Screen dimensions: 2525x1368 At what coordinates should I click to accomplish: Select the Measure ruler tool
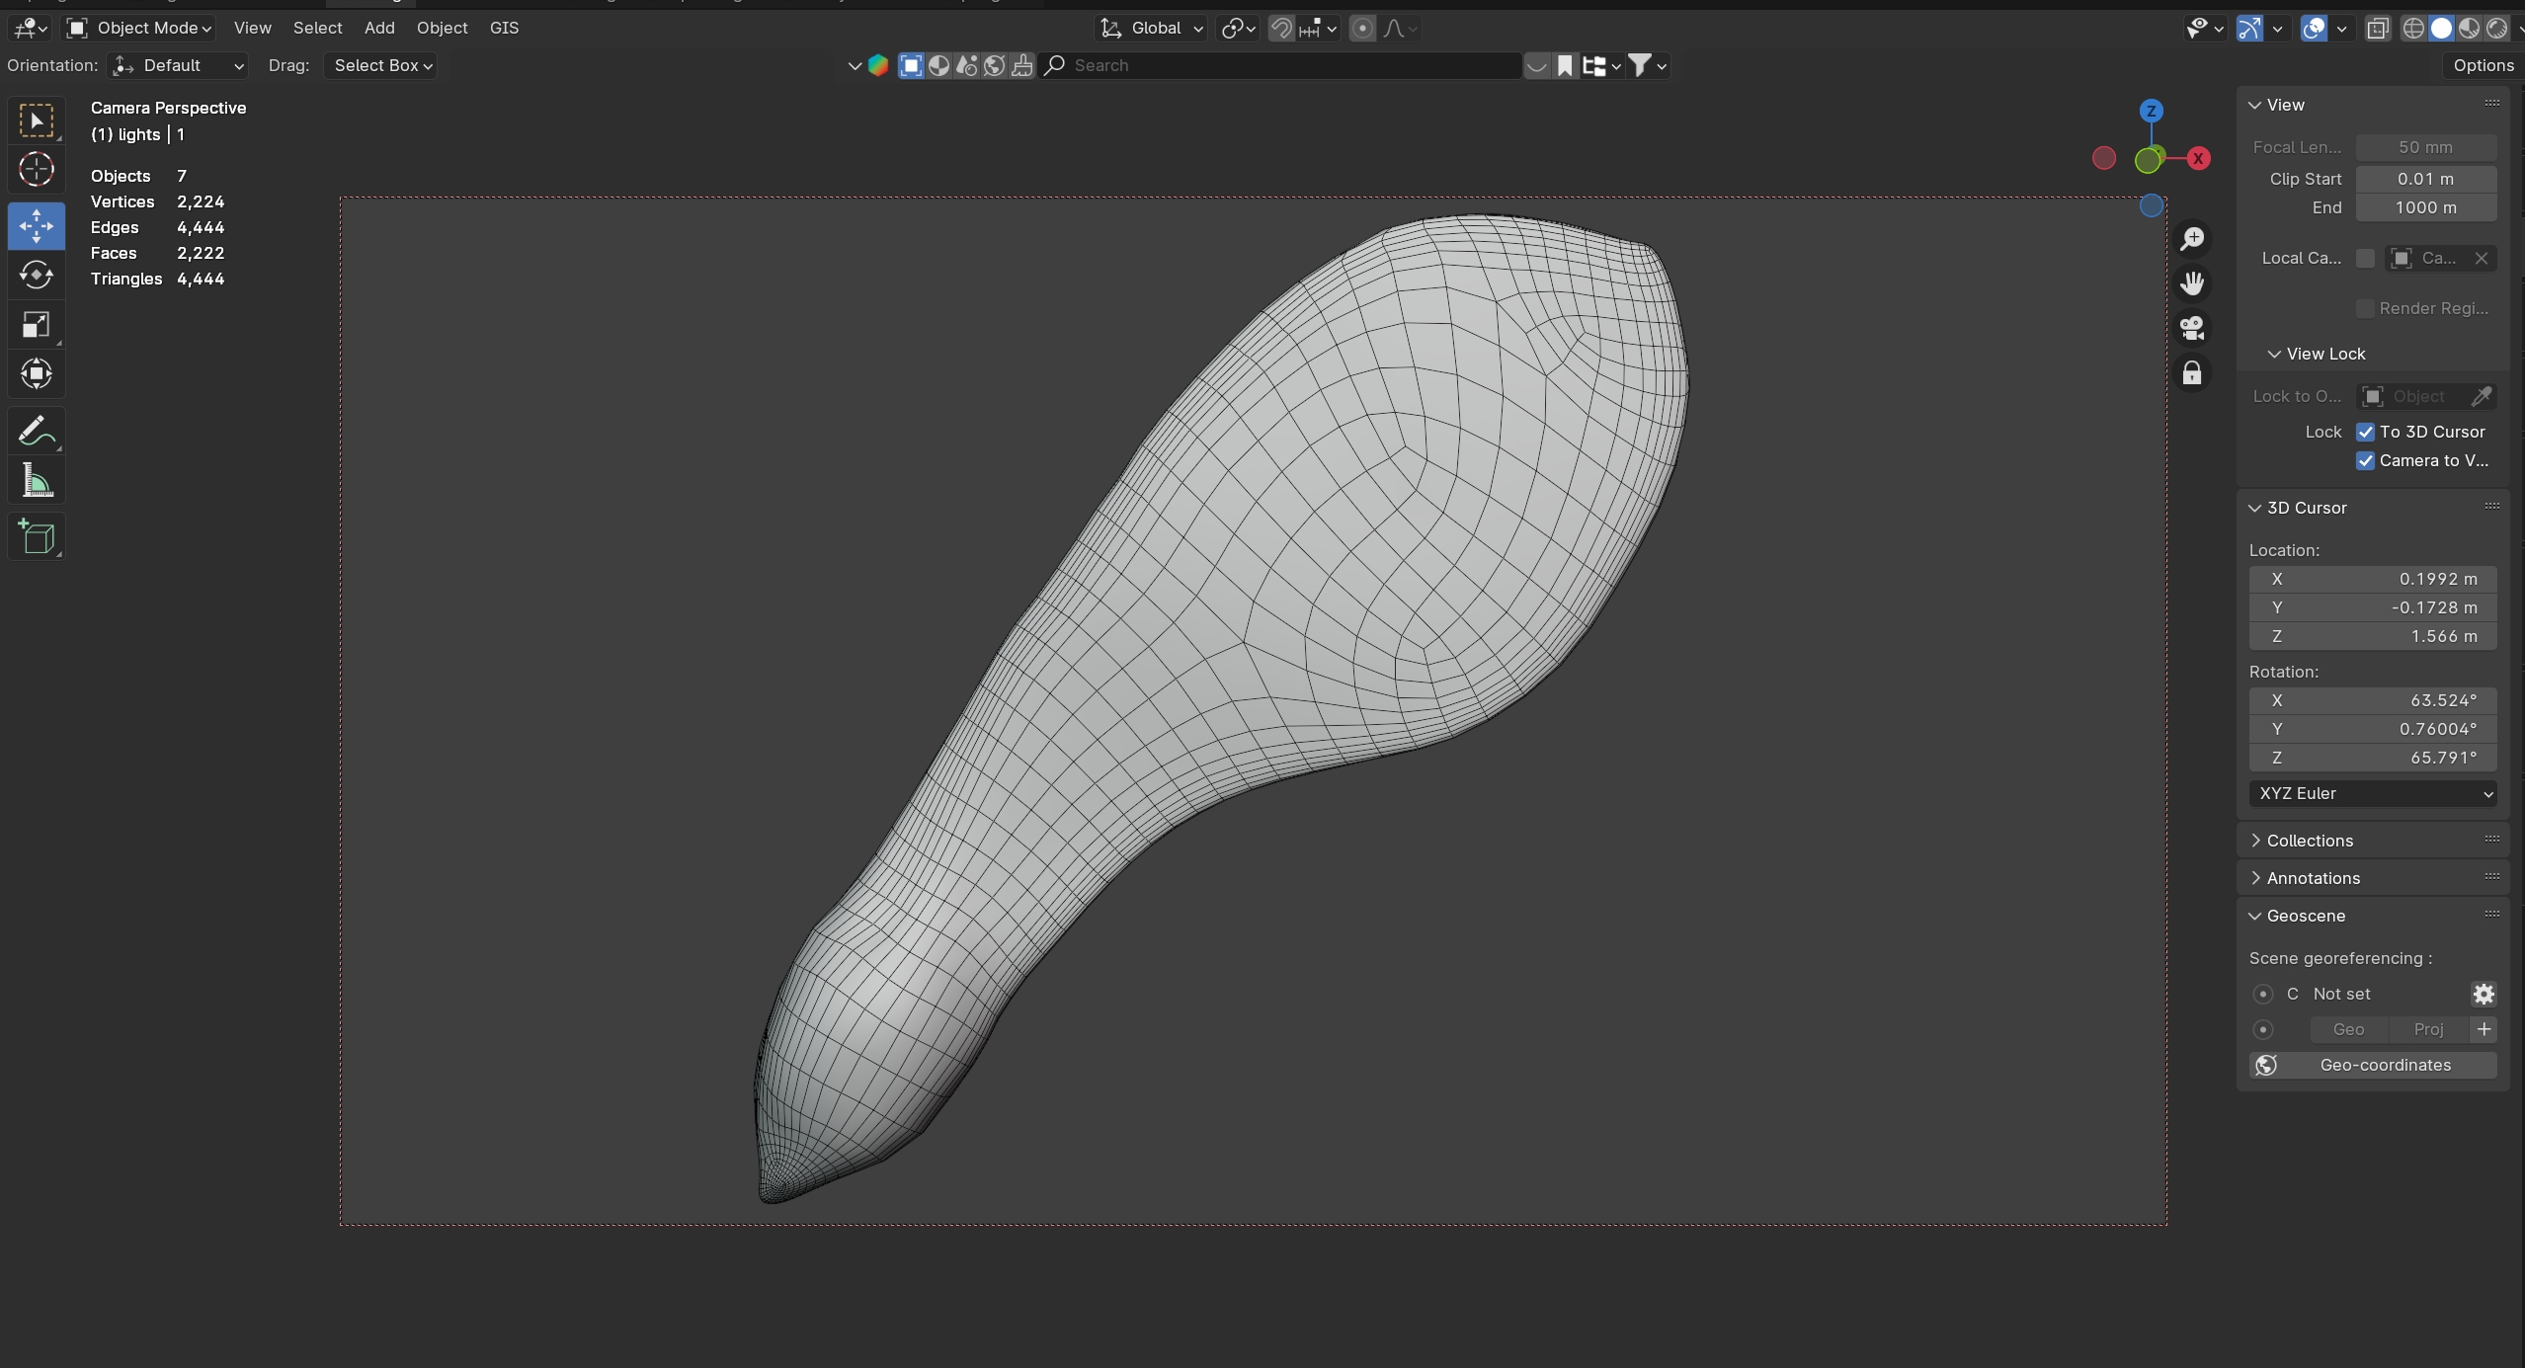point(37,482)
